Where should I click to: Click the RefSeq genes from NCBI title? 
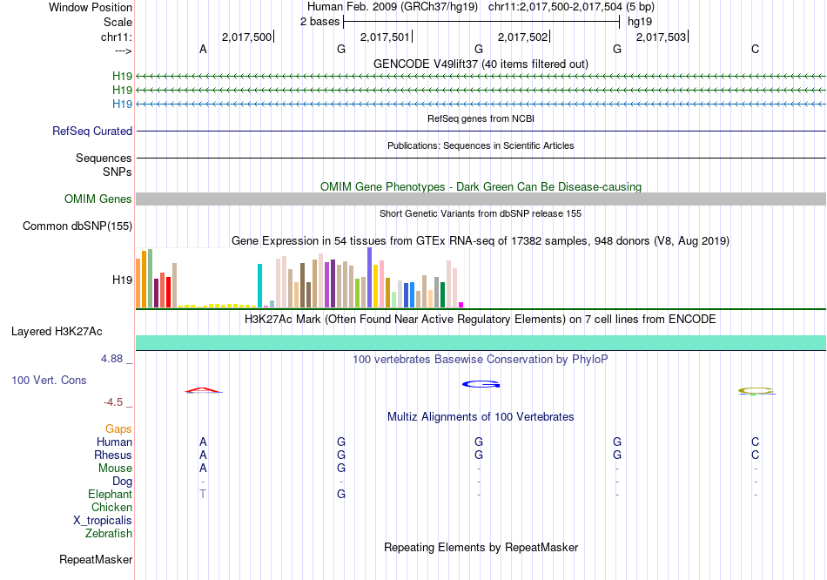tap(481, 118)
